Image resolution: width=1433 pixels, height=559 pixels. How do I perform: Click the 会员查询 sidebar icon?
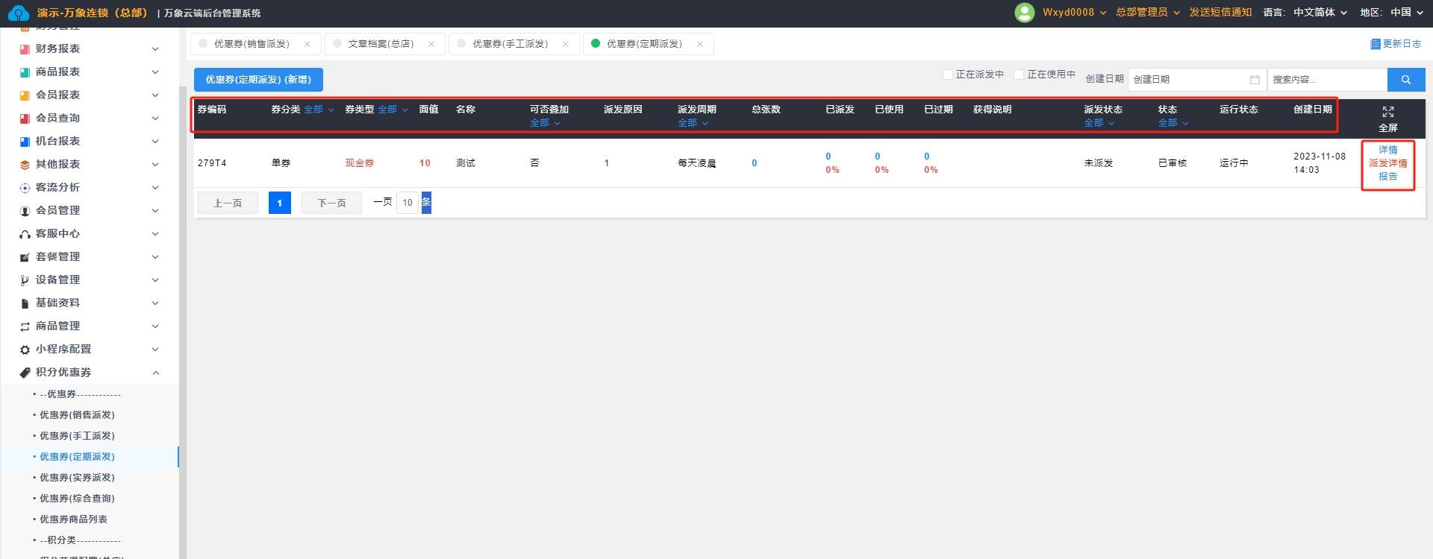tap(25, 119)
